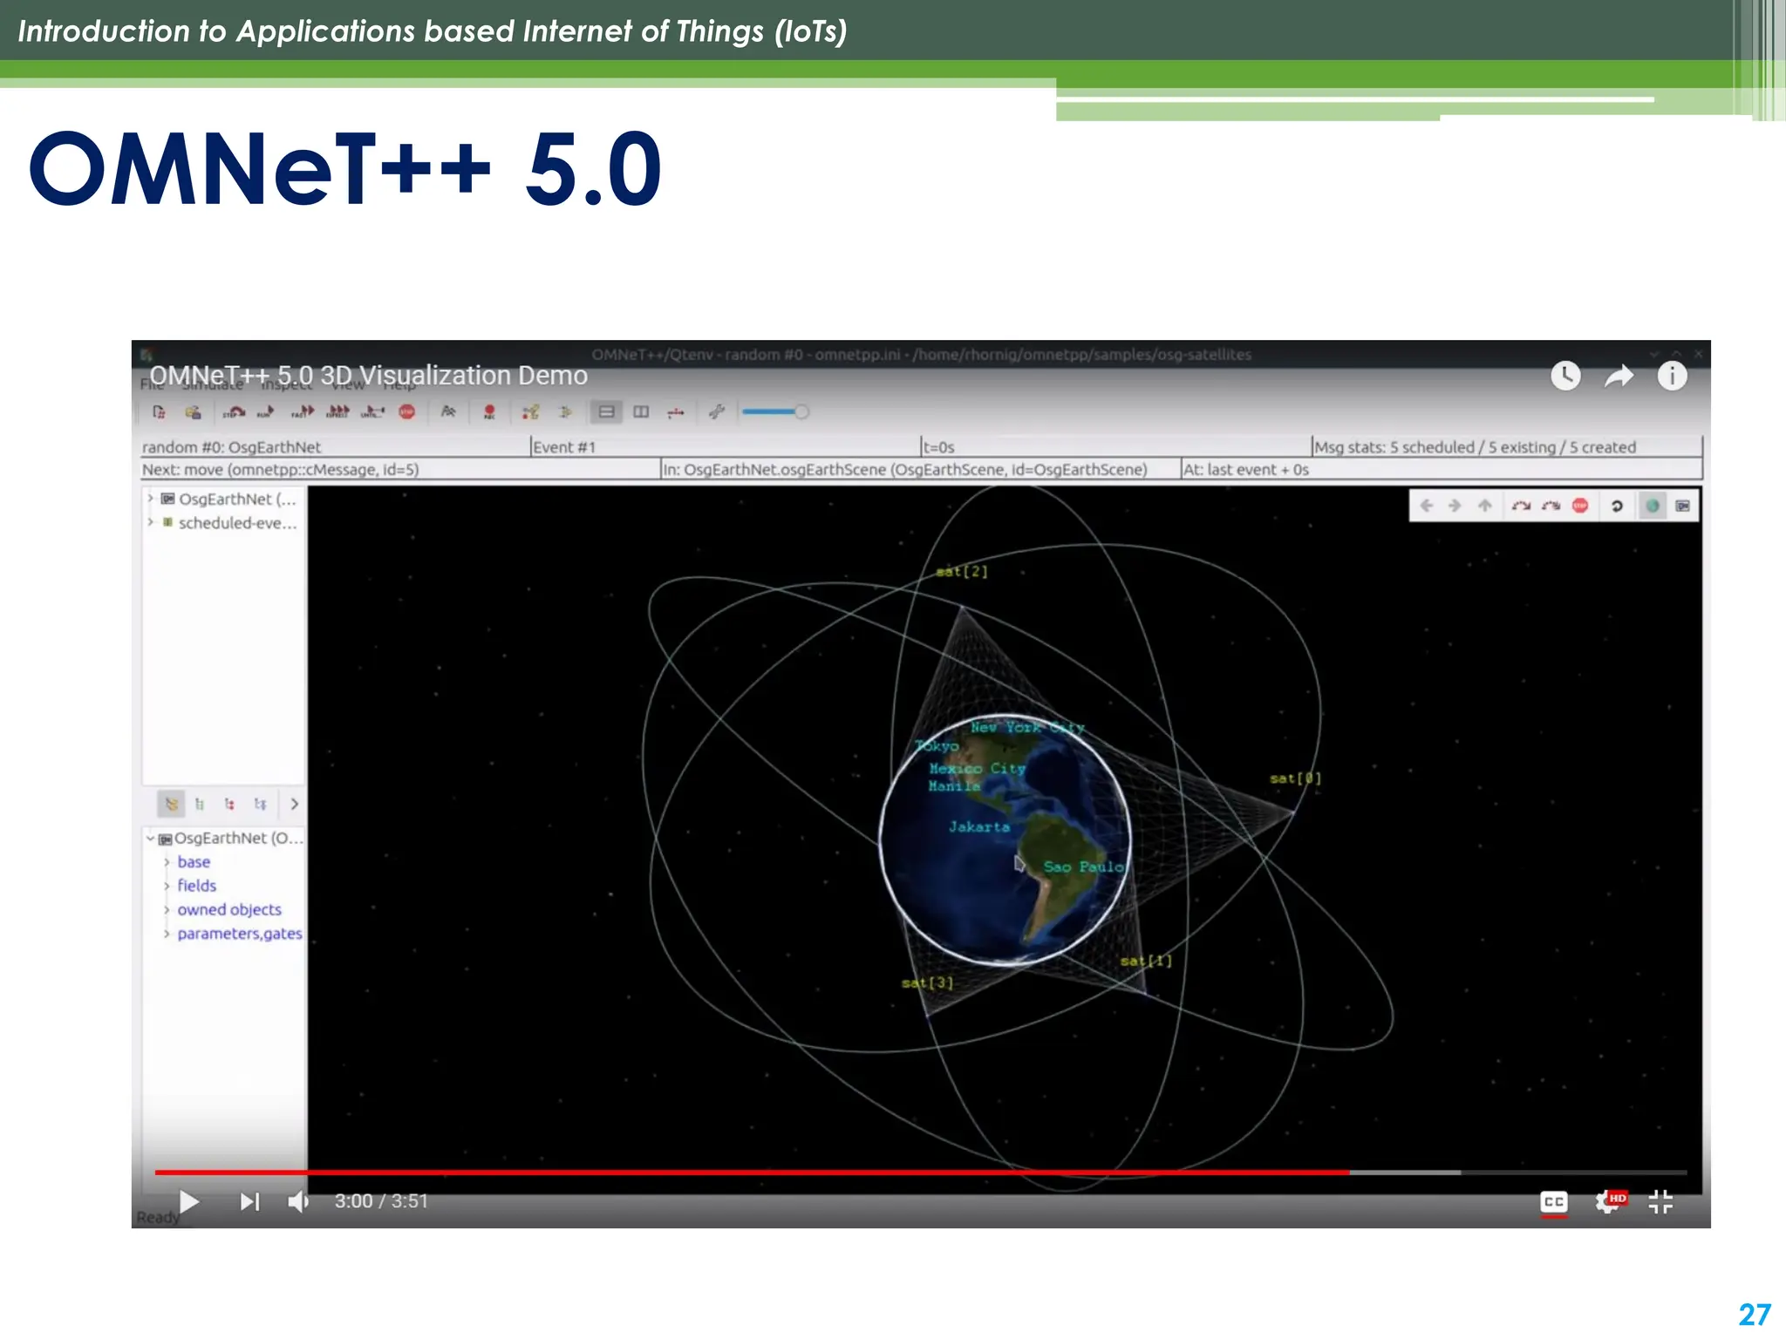Click the video info 'i' icon
Image resolution: width=1786 pixels, height=1339 pixels.
coord(1672,376)
